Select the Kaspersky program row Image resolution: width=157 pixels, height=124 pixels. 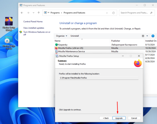(x=106, y=45)
